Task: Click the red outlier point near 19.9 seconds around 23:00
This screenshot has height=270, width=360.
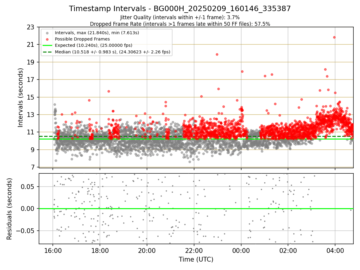Action: click(217, 54)
